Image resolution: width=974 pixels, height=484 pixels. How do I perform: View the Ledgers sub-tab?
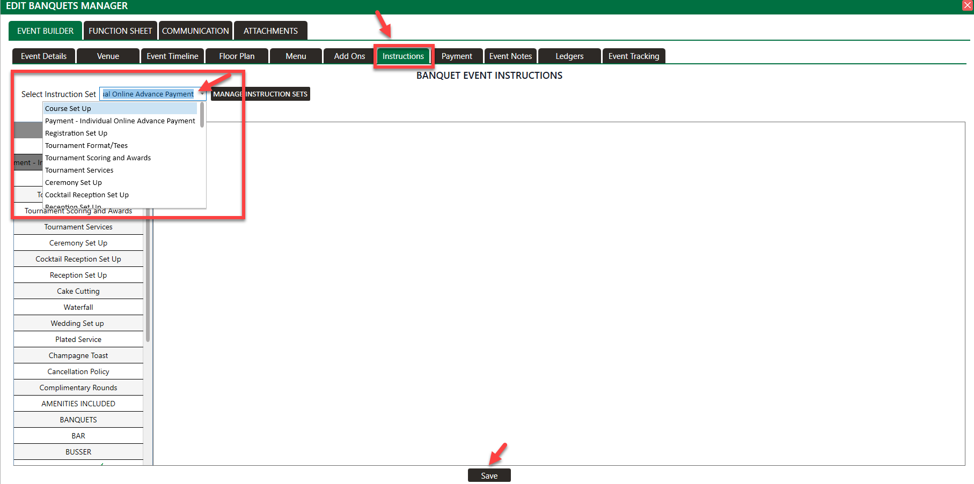(569, 56)
